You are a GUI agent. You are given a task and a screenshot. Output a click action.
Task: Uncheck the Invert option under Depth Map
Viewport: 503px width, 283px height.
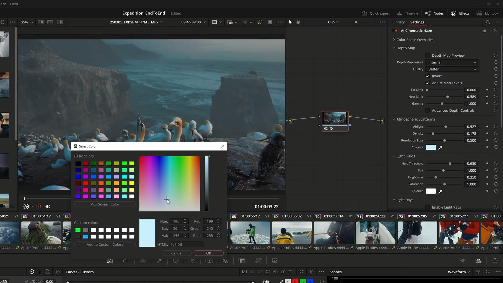428,76
